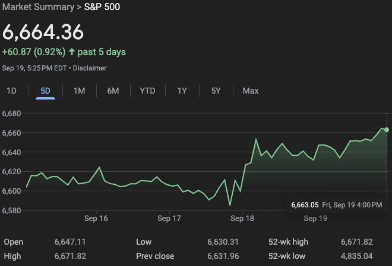392x266 pixels.
Task: Click the Open value 6,647.11
Action: [x=70, y=242]
